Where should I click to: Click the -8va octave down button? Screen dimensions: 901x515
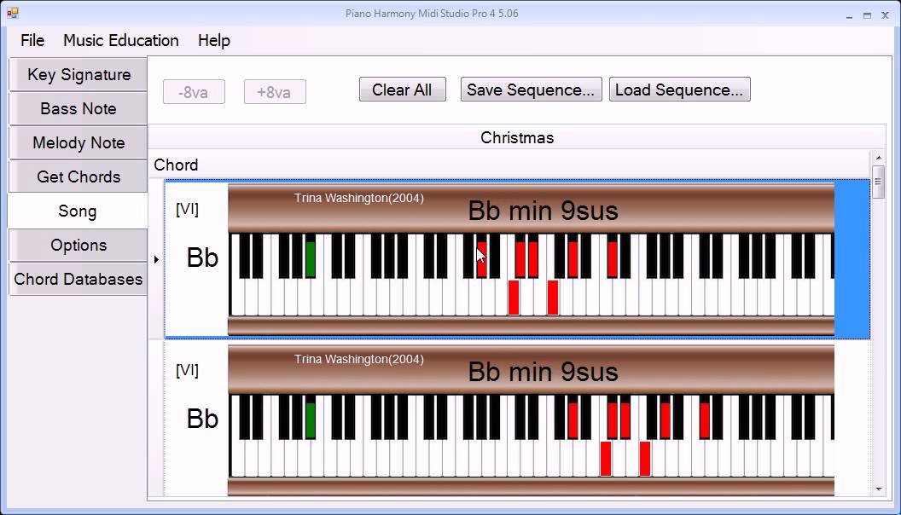tap(194, 92)
